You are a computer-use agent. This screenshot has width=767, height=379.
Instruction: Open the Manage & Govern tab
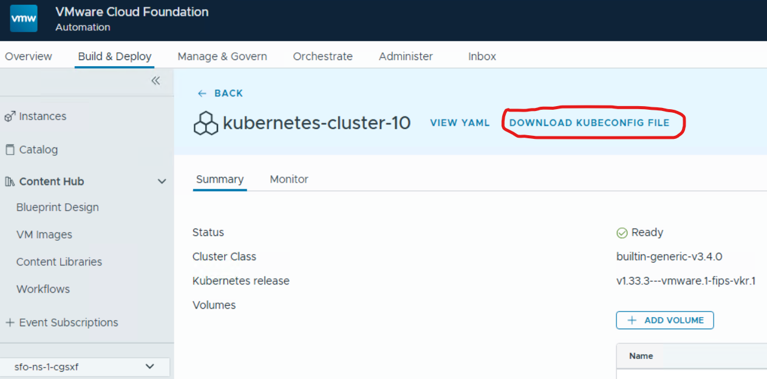click(222, 56)
